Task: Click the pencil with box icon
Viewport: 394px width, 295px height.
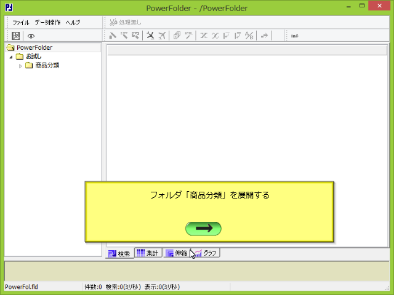Action: click(x=135, y=36)
